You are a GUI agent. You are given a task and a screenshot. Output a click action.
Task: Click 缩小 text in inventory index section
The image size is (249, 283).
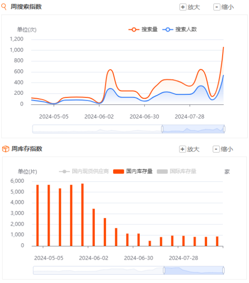[227, 149]
